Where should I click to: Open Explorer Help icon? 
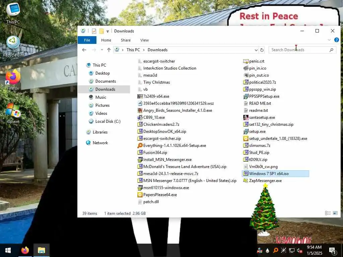(x=337, y=40)
